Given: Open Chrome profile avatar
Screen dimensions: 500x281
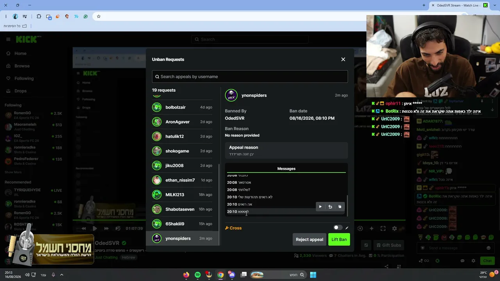Looking at the screenshot, I should tap(15, 16).
